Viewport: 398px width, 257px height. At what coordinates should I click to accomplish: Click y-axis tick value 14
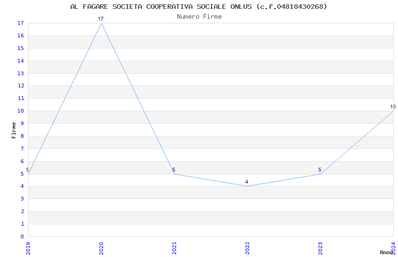pyautogui.click(x=21, y=61)
